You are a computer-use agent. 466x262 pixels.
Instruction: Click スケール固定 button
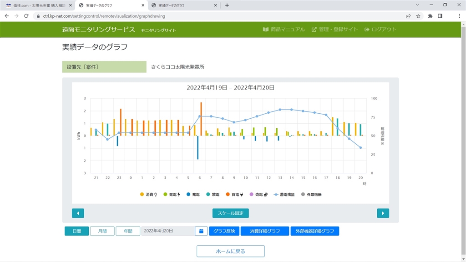[231, 213]
